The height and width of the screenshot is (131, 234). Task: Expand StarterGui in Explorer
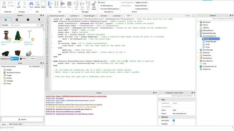[198, 52]
